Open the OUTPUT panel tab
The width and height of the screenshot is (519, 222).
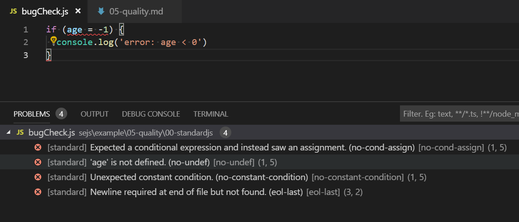(94, 114)
